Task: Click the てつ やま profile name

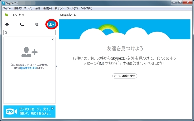Action: [x=18, y=15]
